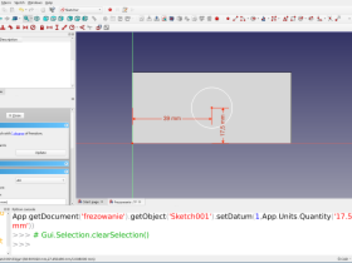Viewport: 352px width, 263px height.
Task: Set the front view cube
Action: click(46, 19)
